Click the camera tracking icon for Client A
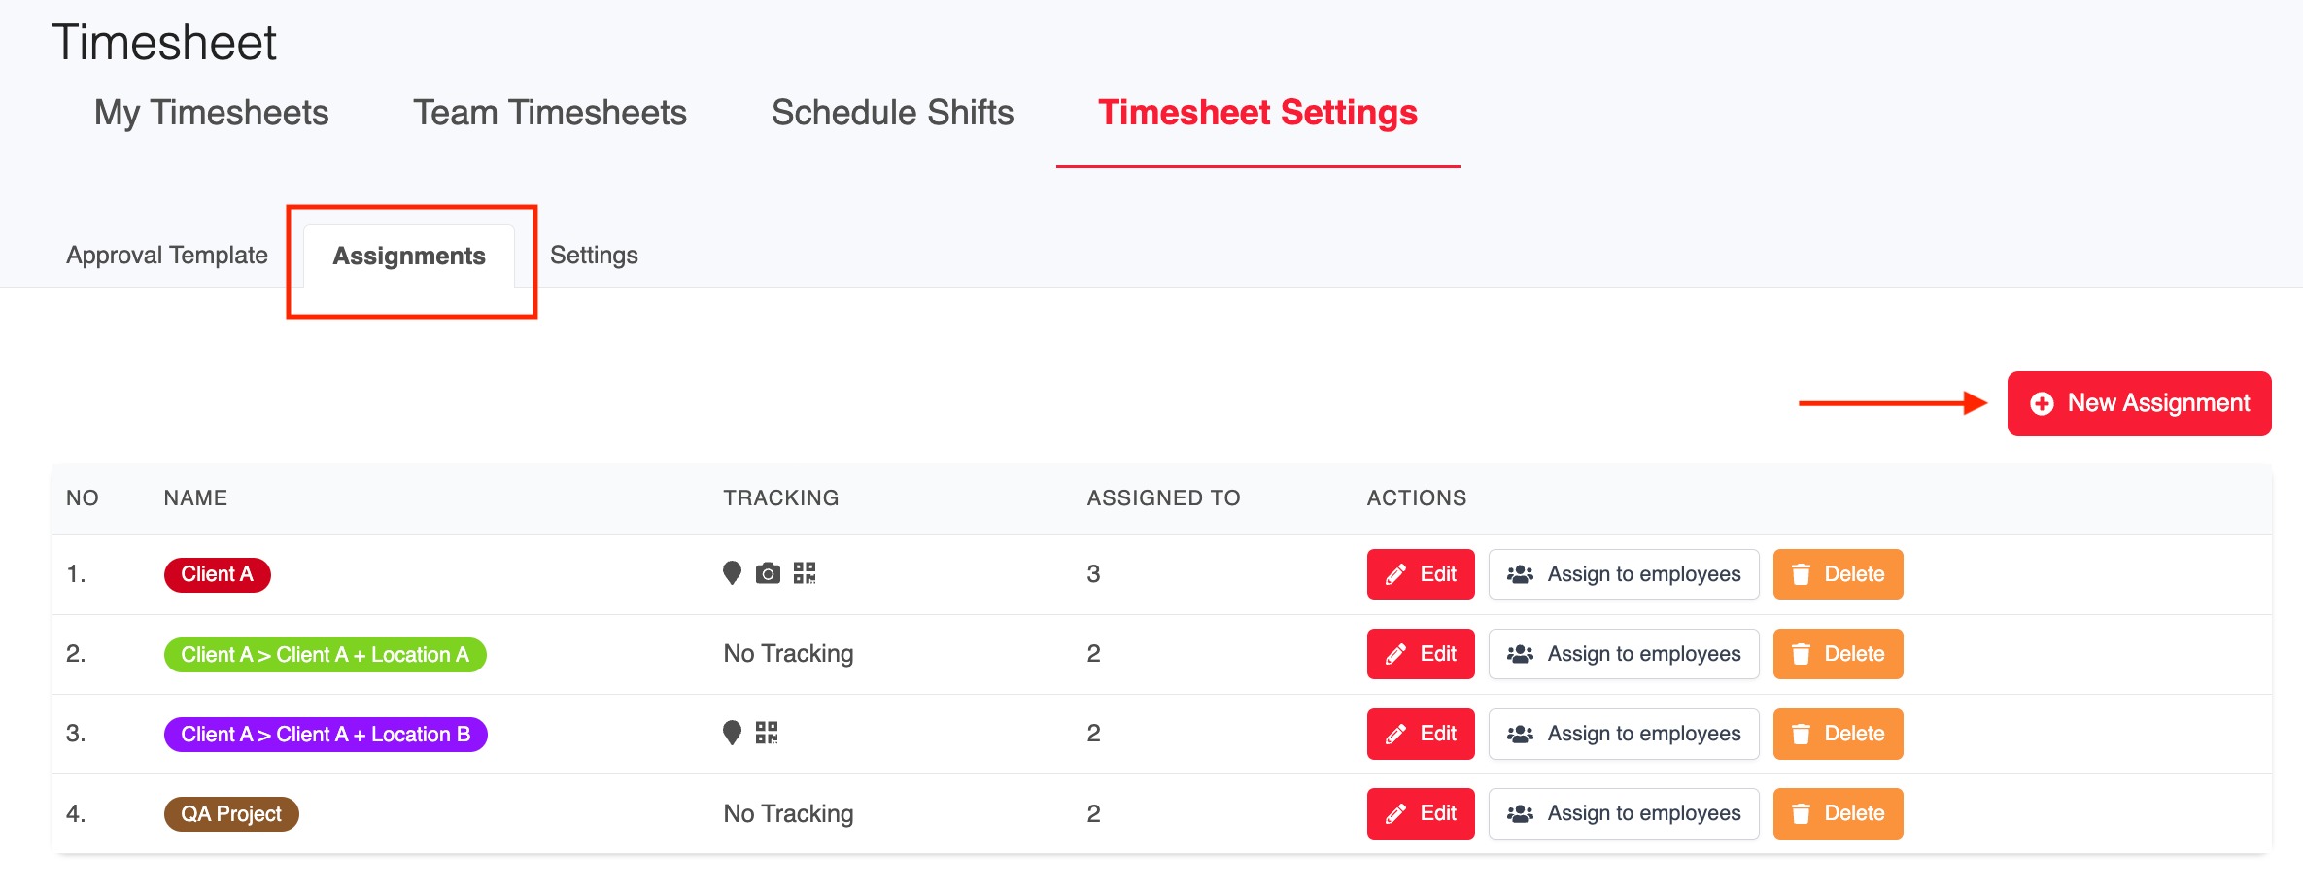This screenshot has width=2303, height=892. (768, 573)
